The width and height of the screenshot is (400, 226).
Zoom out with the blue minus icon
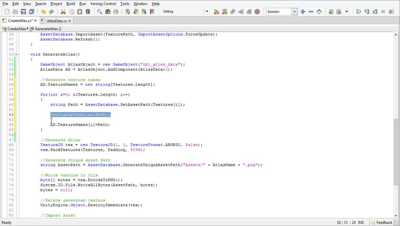(x=311, y=12)
